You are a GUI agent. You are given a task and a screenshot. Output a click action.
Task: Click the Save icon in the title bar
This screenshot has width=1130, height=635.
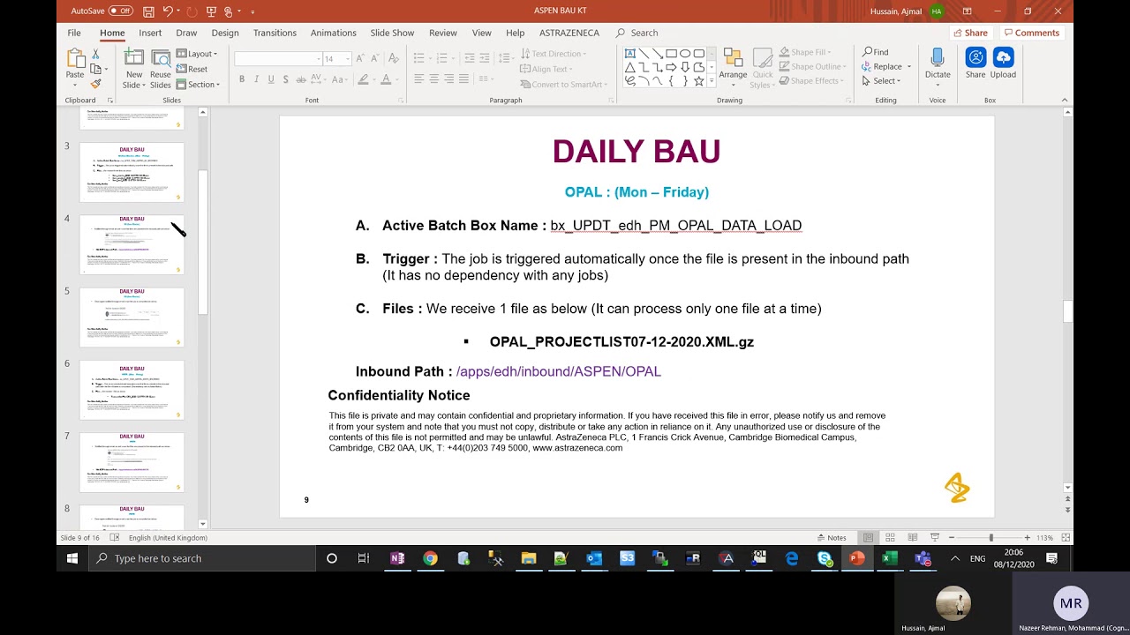coord(148,11)
